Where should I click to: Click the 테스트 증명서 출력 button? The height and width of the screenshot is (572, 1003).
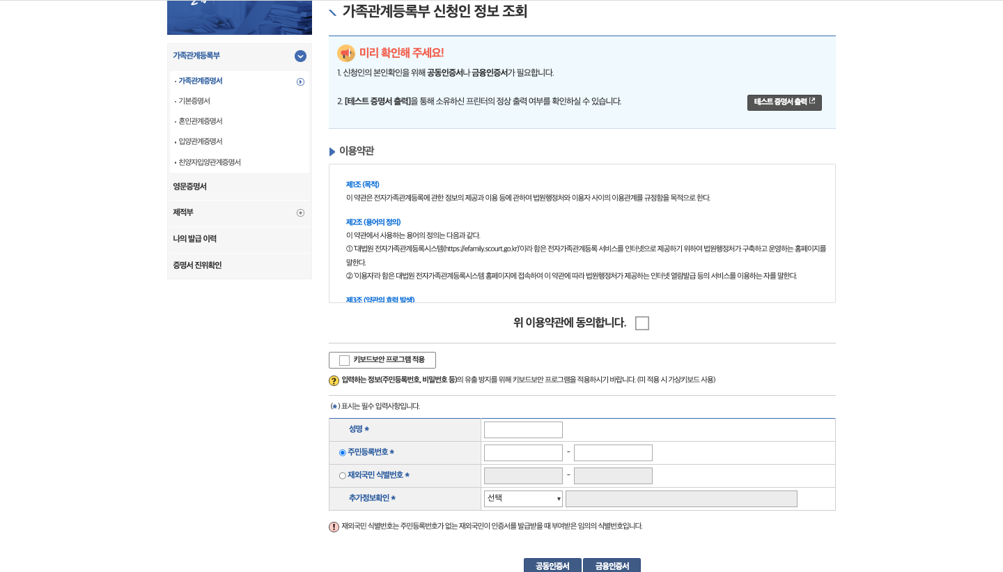(784, 102)
